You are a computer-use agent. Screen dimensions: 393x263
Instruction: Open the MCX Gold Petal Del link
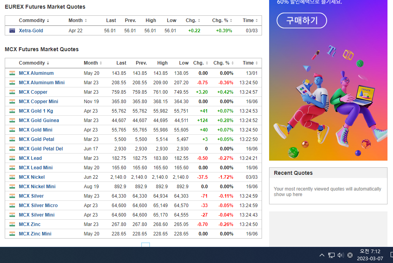point(41,149)
